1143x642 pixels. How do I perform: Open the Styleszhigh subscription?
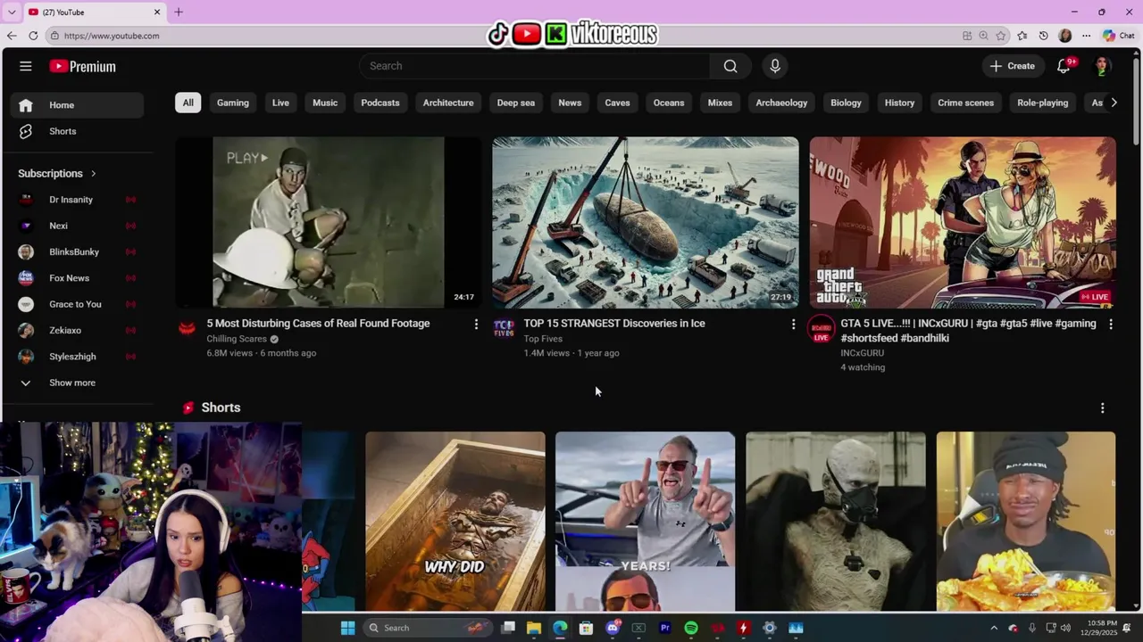coord(77,357)
